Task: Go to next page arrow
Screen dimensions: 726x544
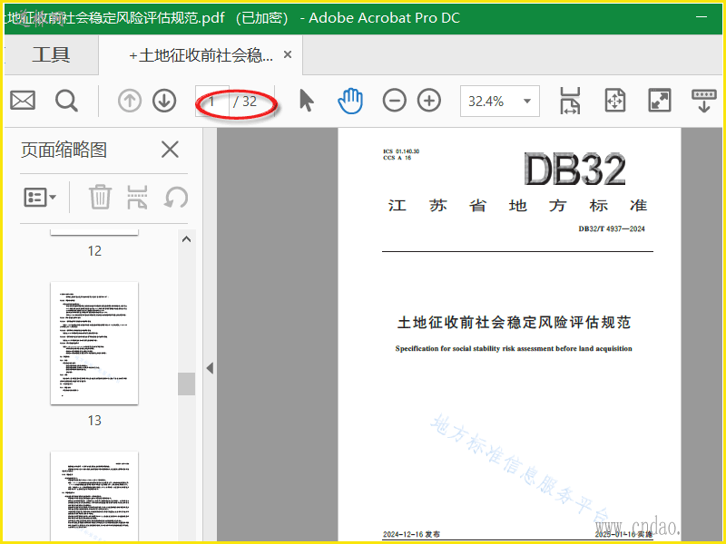Action: click(164, 101)
